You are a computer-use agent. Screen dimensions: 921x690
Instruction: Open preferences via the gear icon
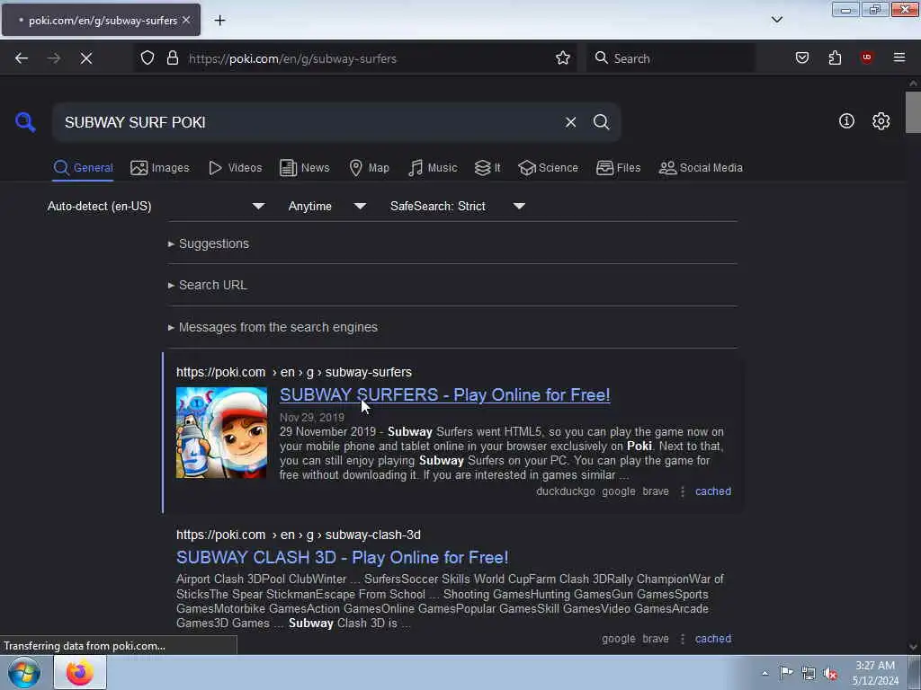click(x=881, y=121)
